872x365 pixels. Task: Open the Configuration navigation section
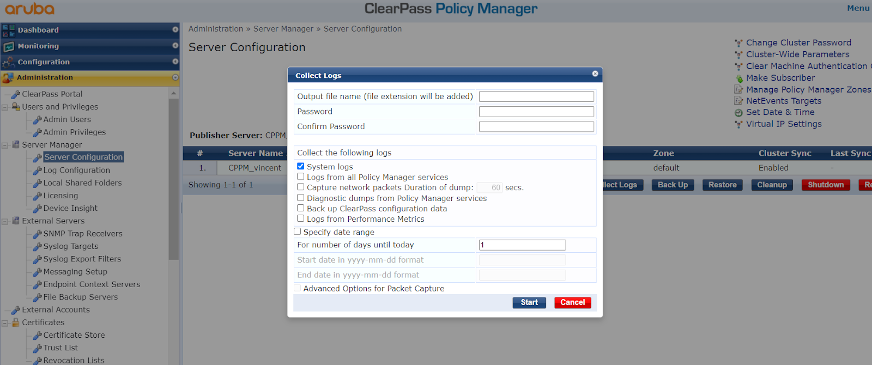pos(90,62)
